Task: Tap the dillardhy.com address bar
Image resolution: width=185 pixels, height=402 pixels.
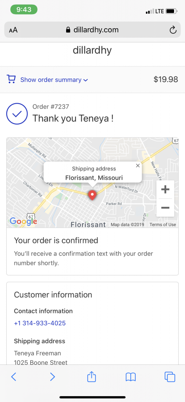Action: click(x=92, y=30)
